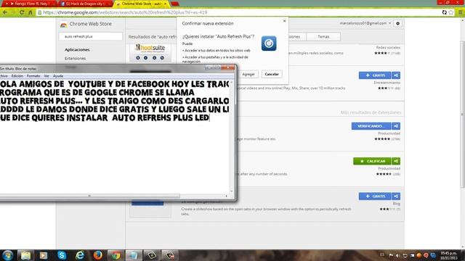Click Agregar to install the extension

point(248,74)
